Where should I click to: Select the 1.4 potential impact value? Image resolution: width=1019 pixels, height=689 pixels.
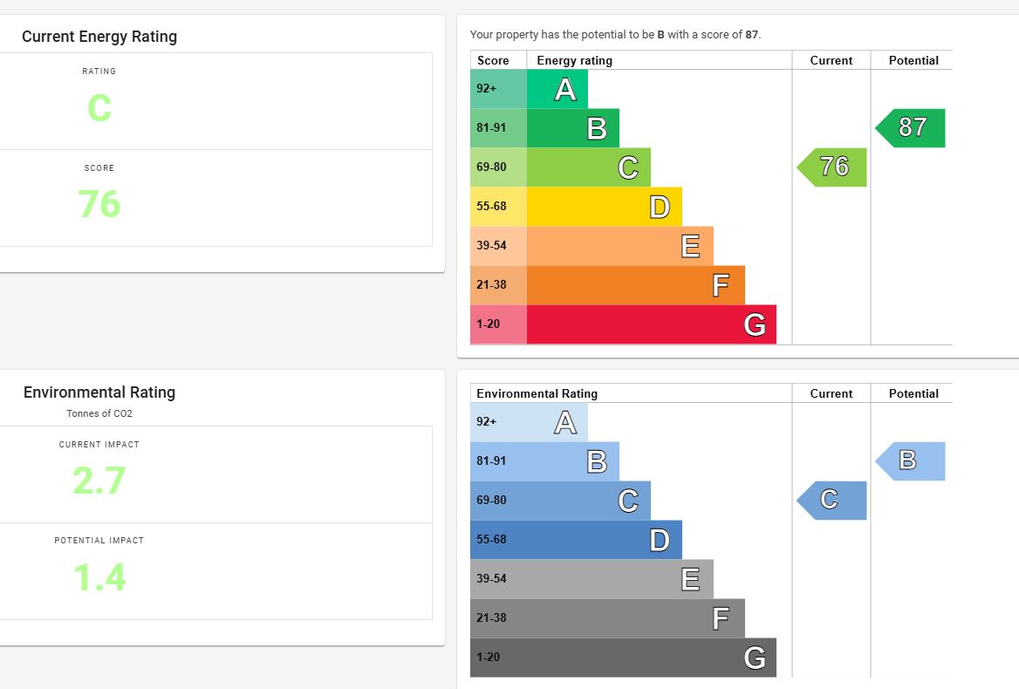[x=99, y=577]
